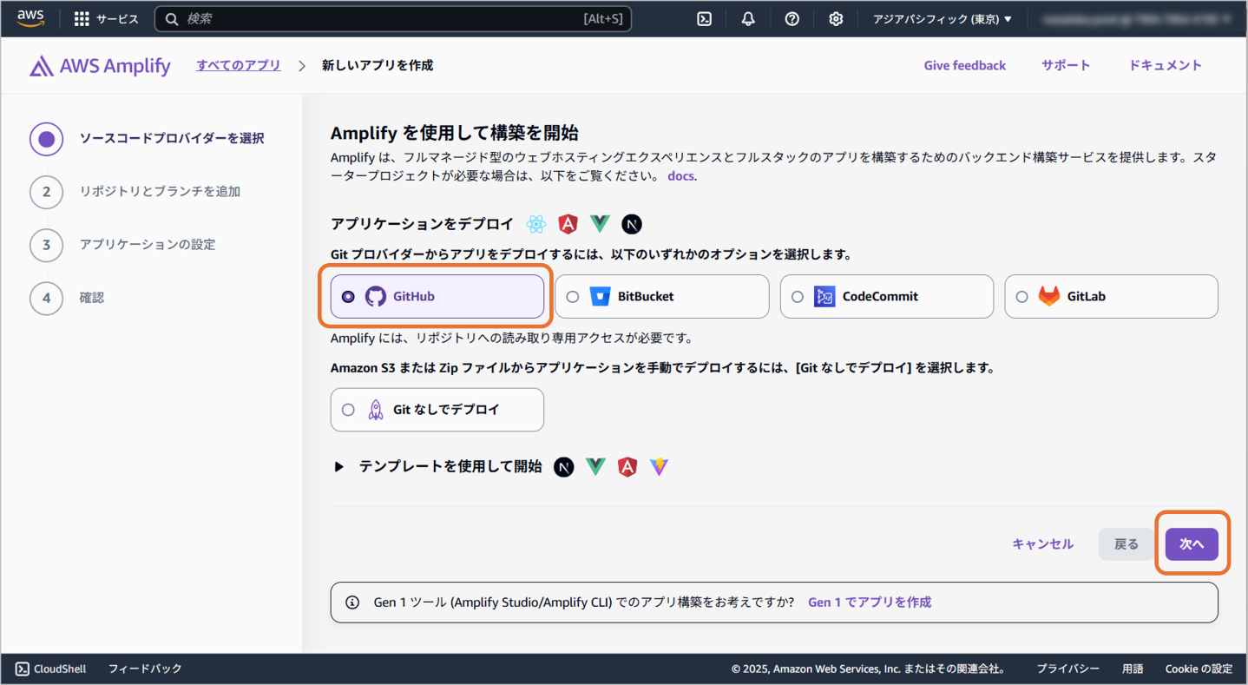Click 新しいアプリを作成 breadcrumb text
Viewport: 1248px width, 685px height.
point(378,65)
